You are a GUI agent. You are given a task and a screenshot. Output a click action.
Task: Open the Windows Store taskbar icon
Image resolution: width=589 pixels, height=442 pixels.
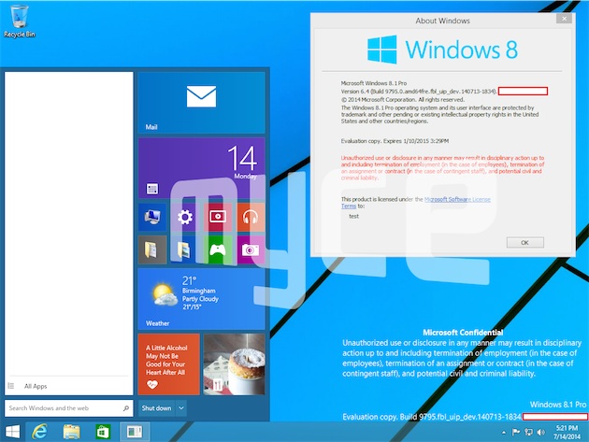[x=103, y=432]
